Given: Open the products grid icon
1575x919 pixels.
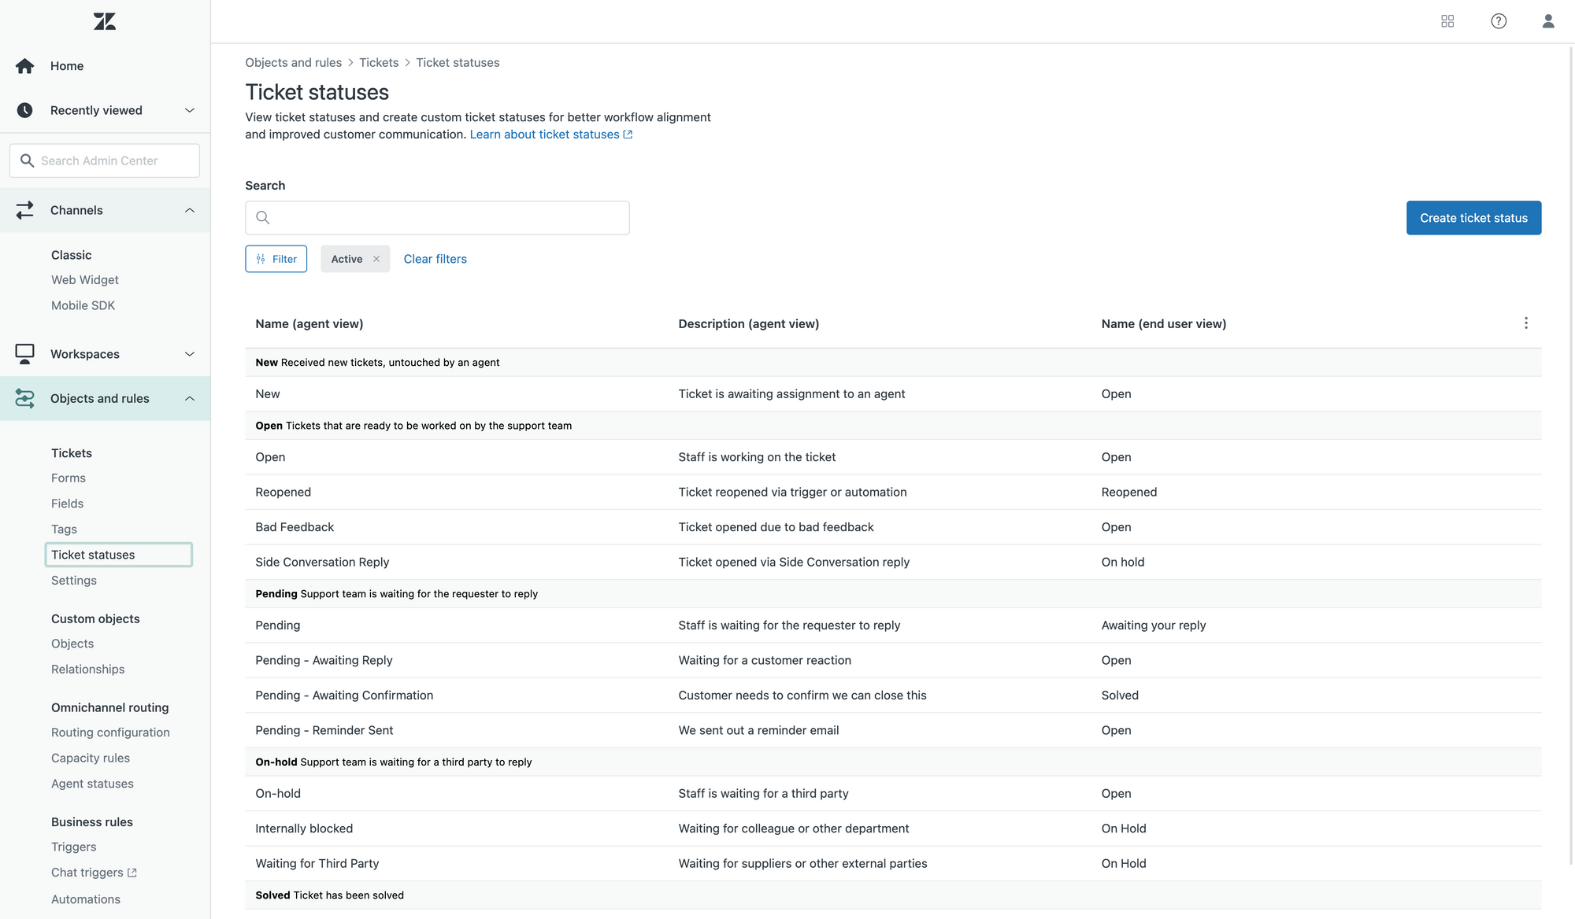Looking at the screenshot, I should [x=1447, y=21].
